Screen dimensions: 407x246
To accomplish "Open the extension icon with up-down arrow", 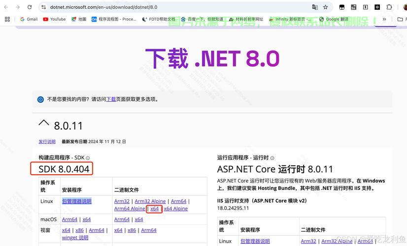I will point(366,7).
